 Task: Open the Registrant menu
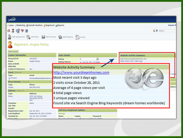tap(50, 25)
